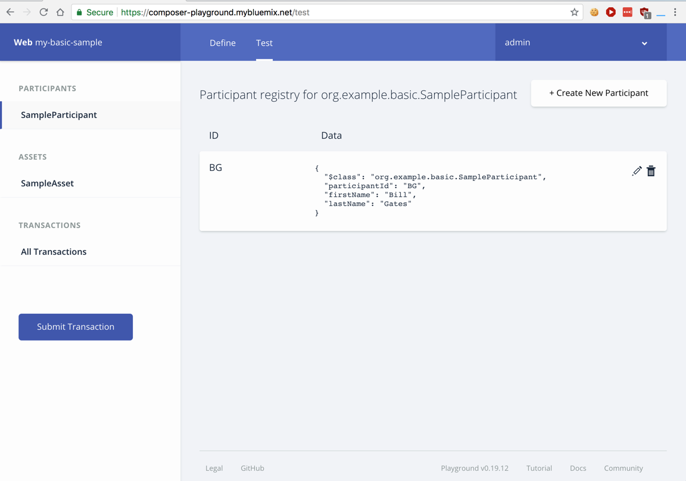View All Transactions in sidebar
686x481 pixels.
[54, 252]
